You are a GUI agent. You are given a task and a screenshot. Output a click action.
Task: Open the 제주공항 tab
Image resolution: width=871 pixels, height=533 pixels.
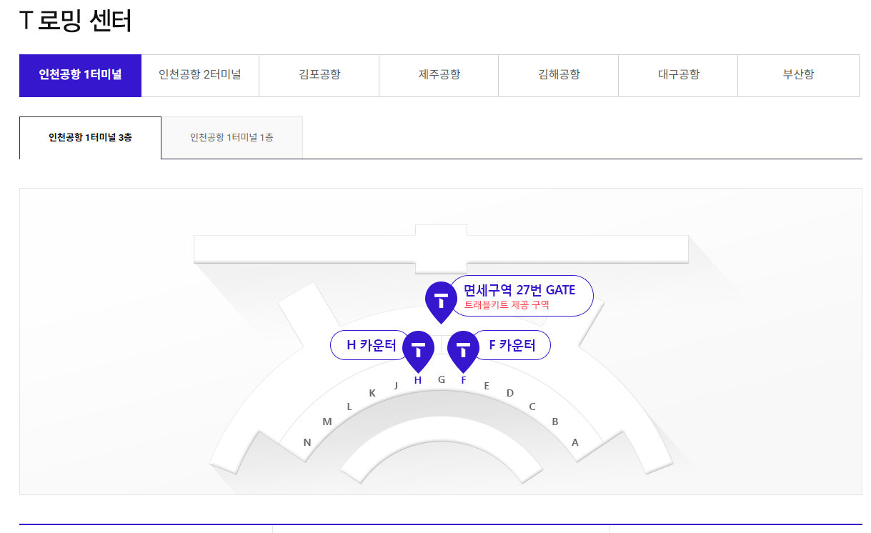pos(439,75)
